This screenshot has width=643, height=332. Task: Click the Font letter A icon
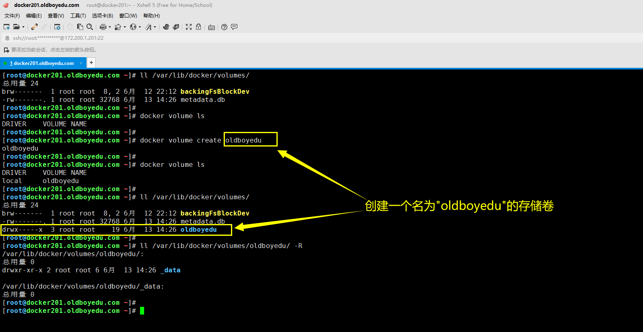click(x=149, y=27)
